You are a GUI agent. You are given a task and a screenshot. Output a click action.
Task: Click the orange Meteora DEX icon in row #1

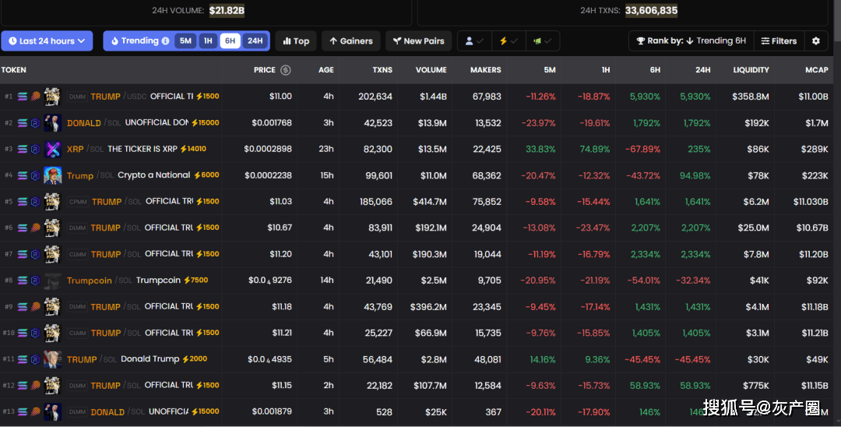coord(35,97)
